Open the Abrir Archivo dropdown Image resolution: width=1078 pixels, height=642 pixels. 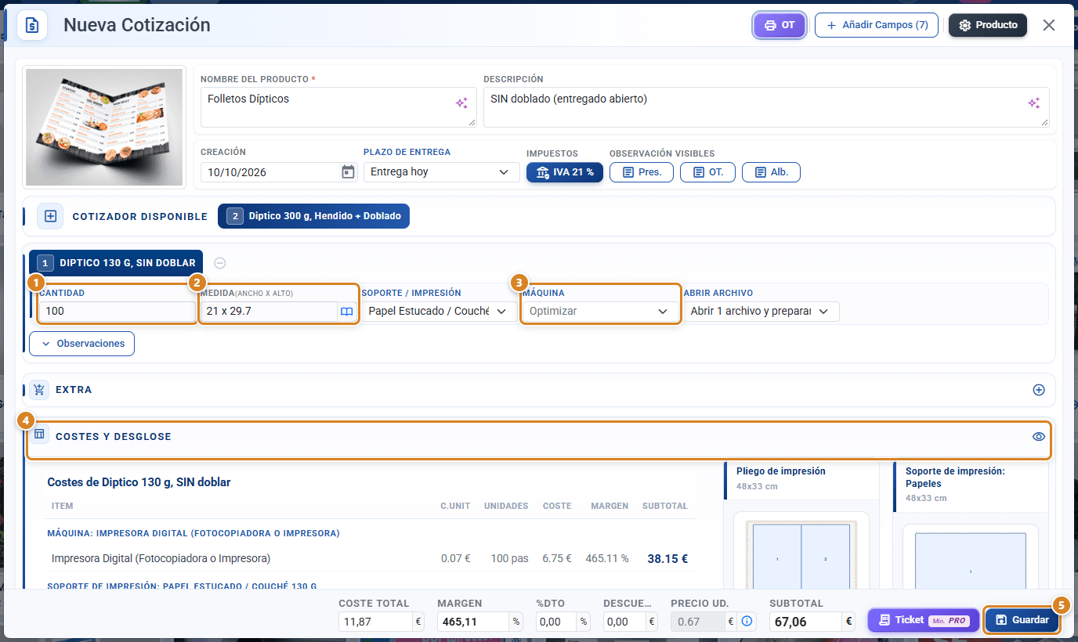[761, 311]
